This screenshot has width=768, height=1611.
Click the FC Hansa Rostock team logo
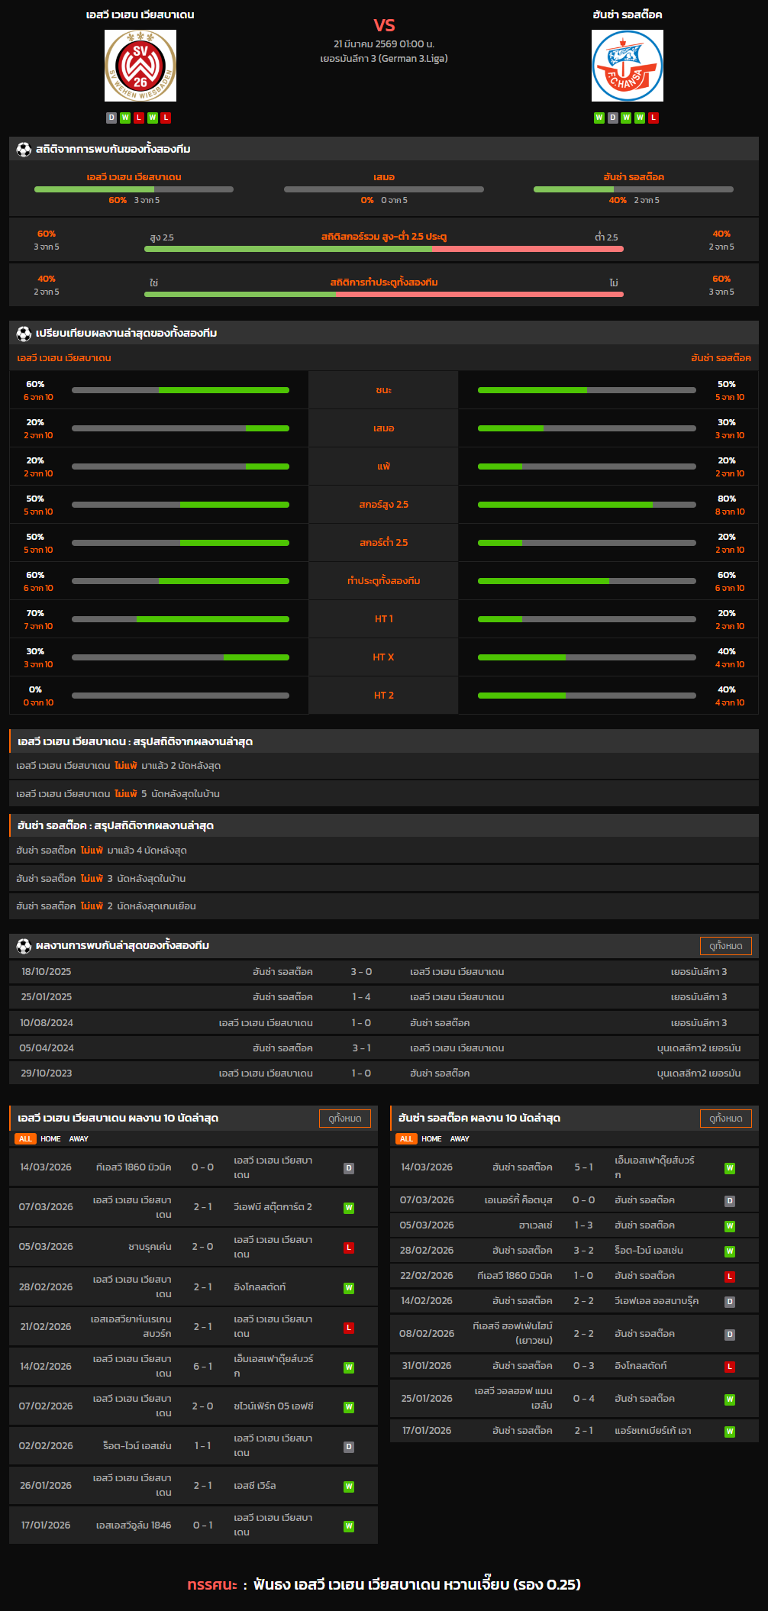coord(627,66)
